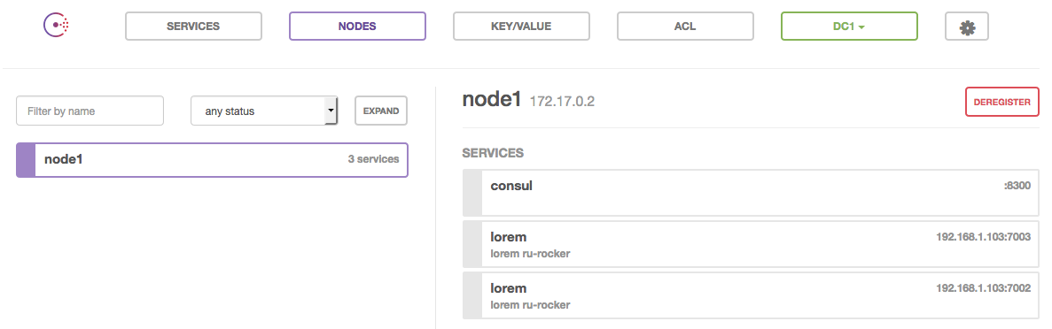Screen dimensions: 1052x329
Task: Click the 3 services count text
Action: click(374, 159)
